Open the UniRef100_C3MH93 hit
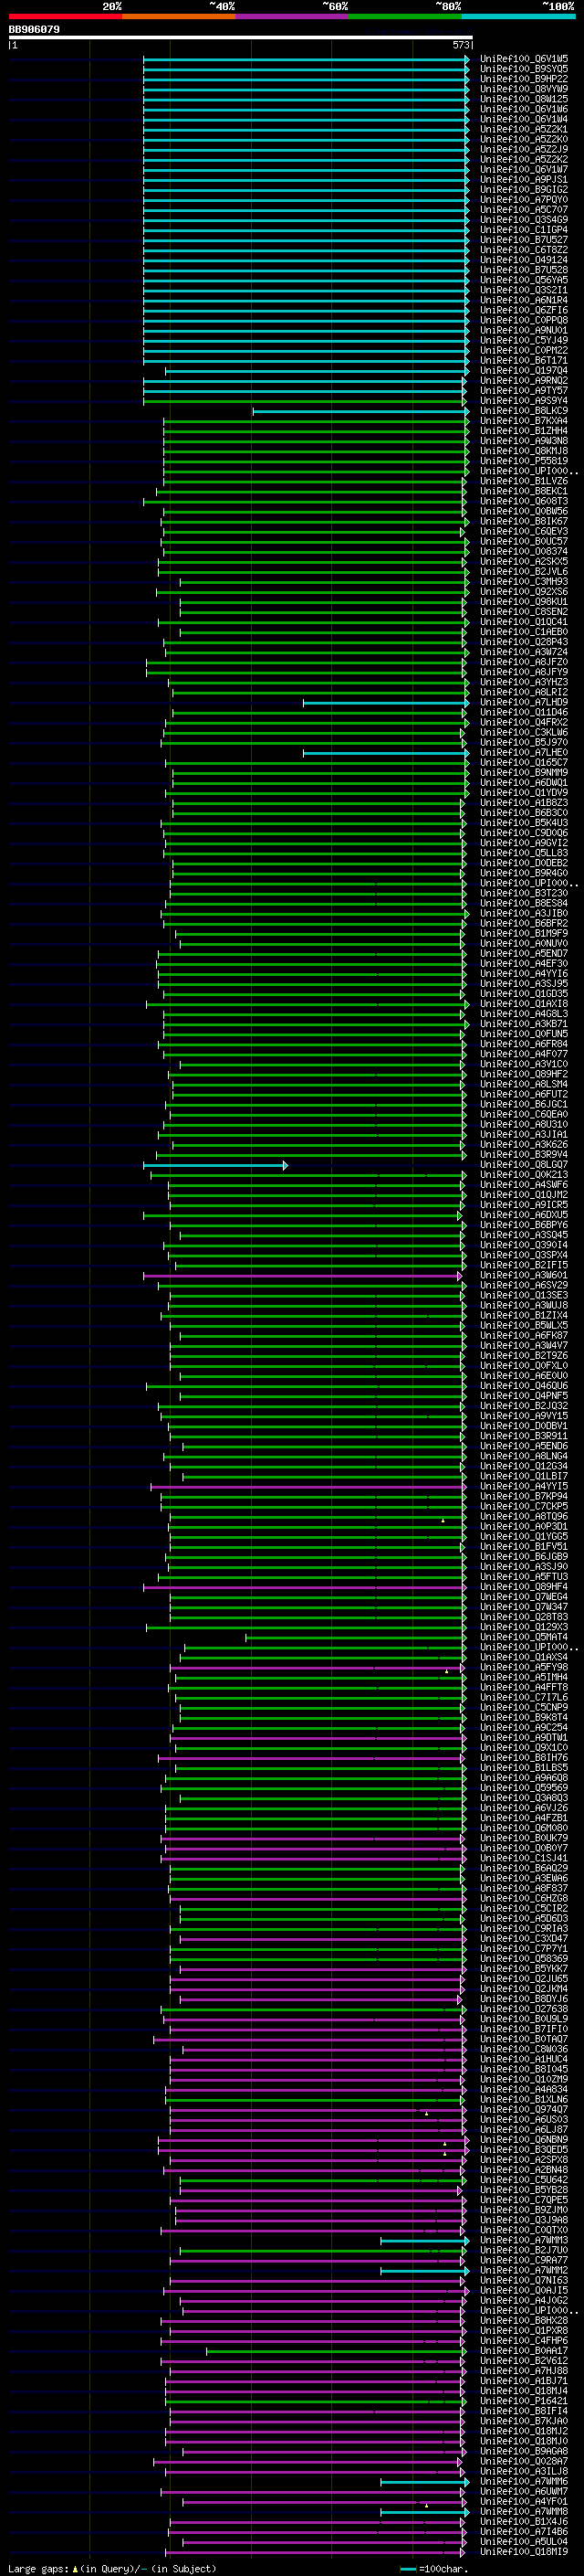 click(x=524, y=582)
